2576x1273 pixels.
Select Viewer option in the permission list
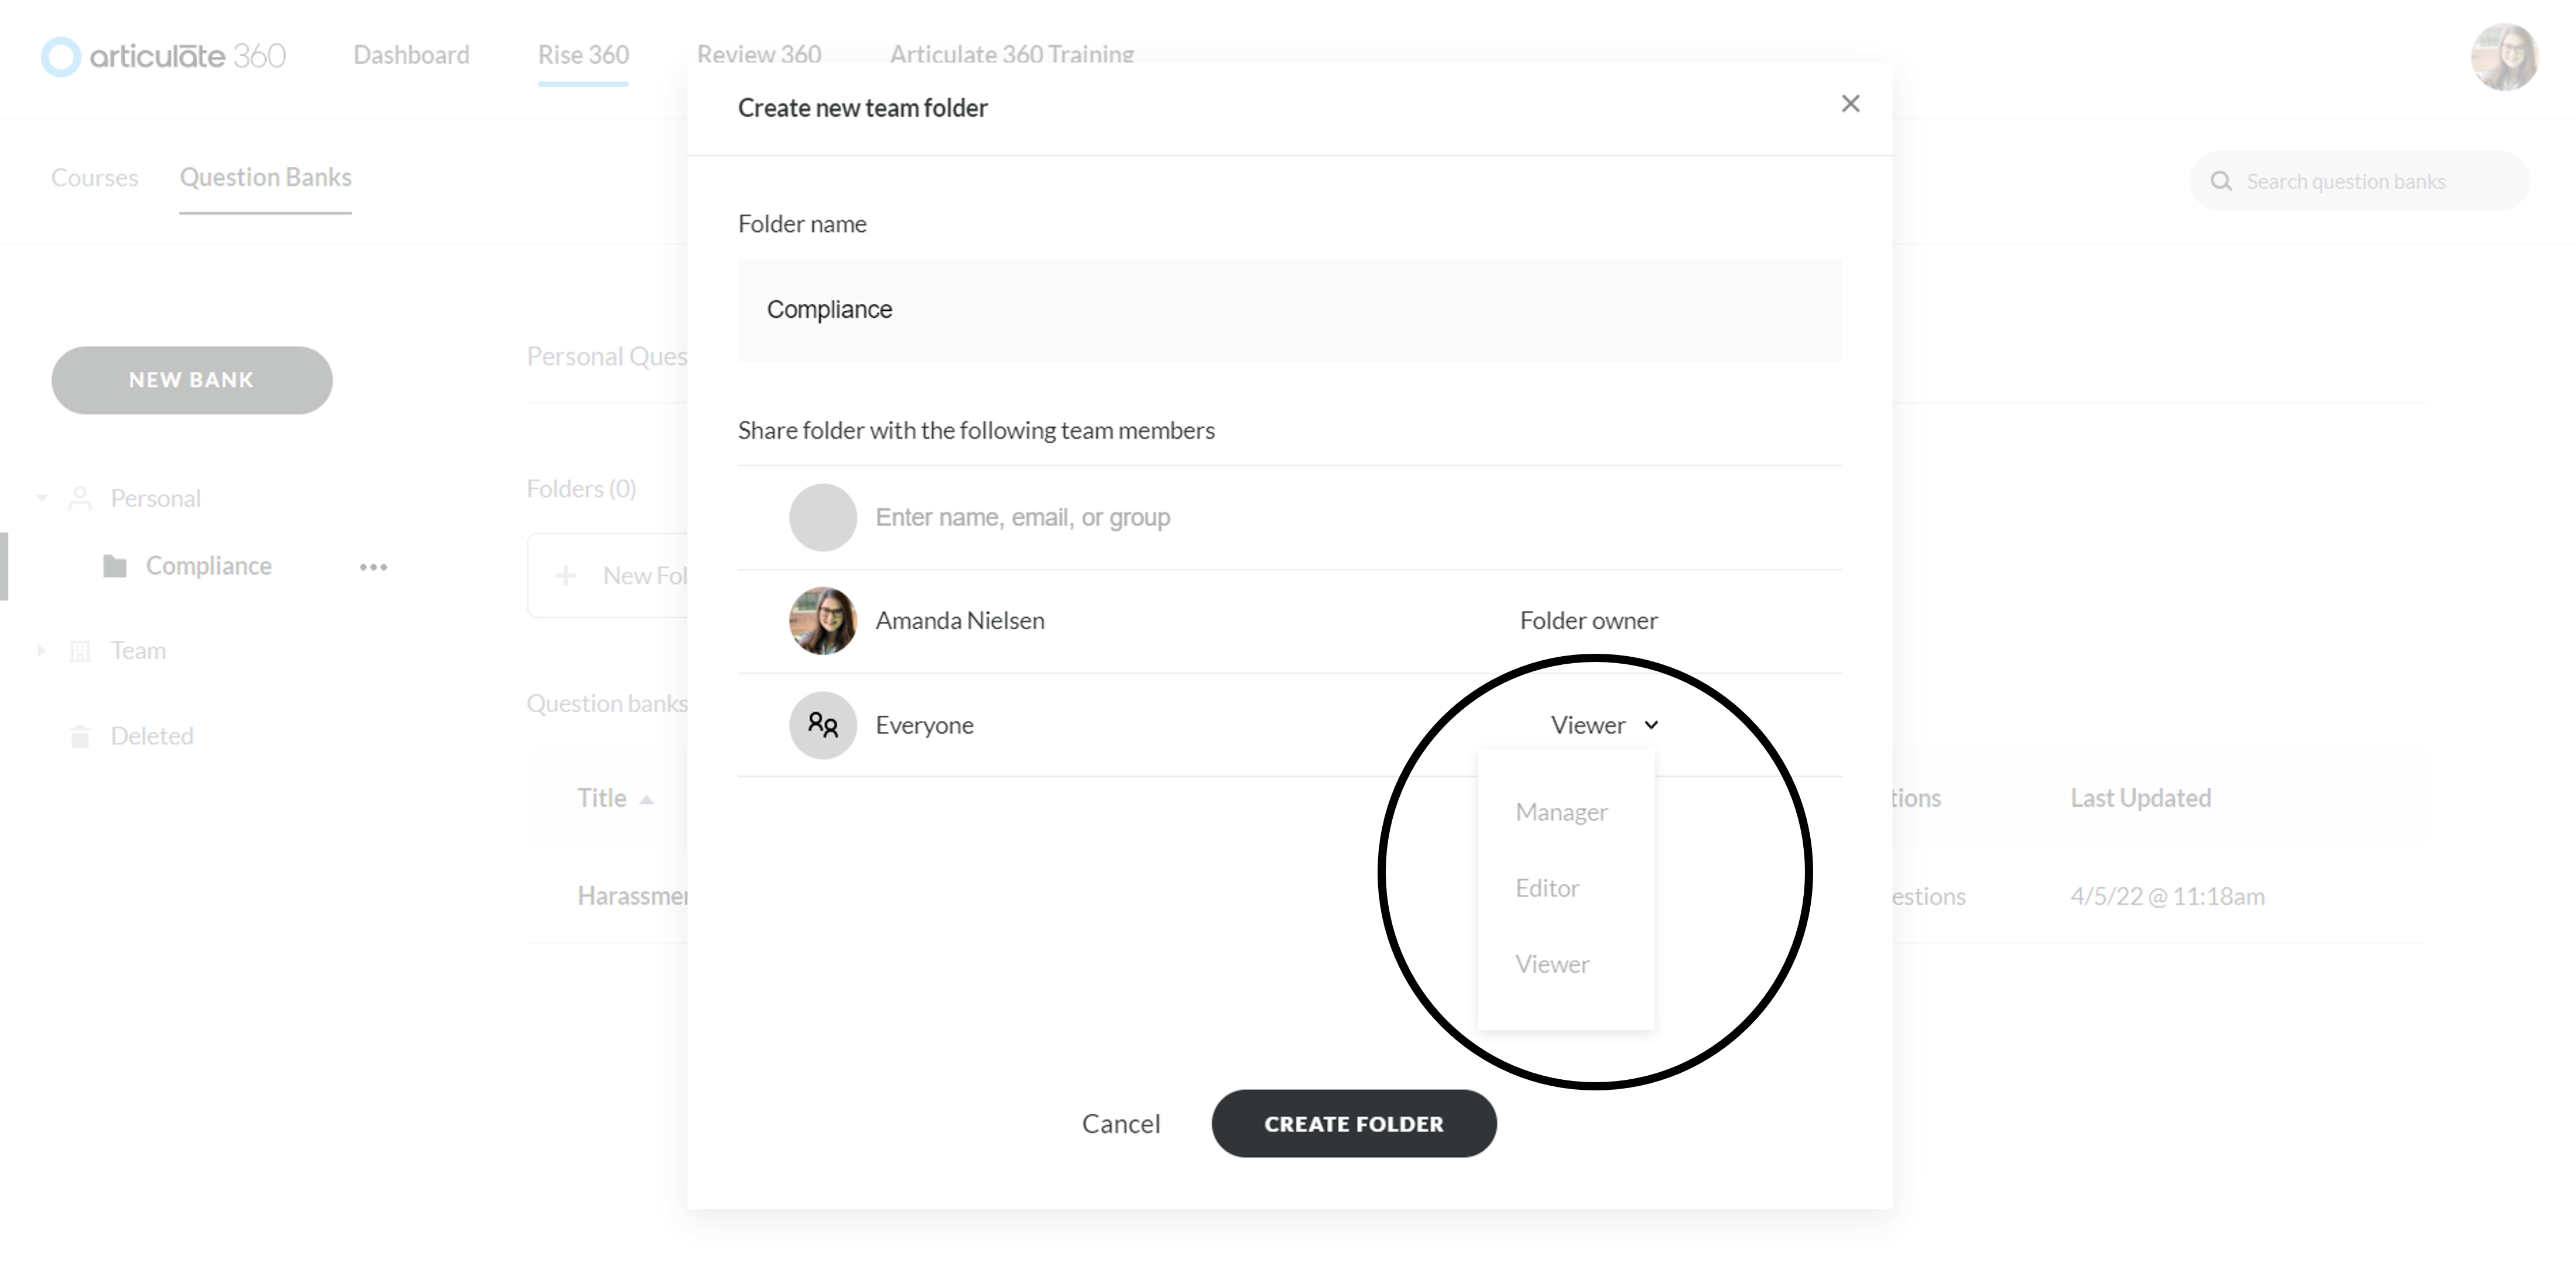click(x=1552, y=964)
